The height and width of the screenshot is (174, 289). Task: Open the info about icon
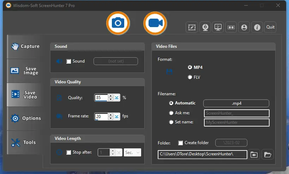(x=257, y=27)
